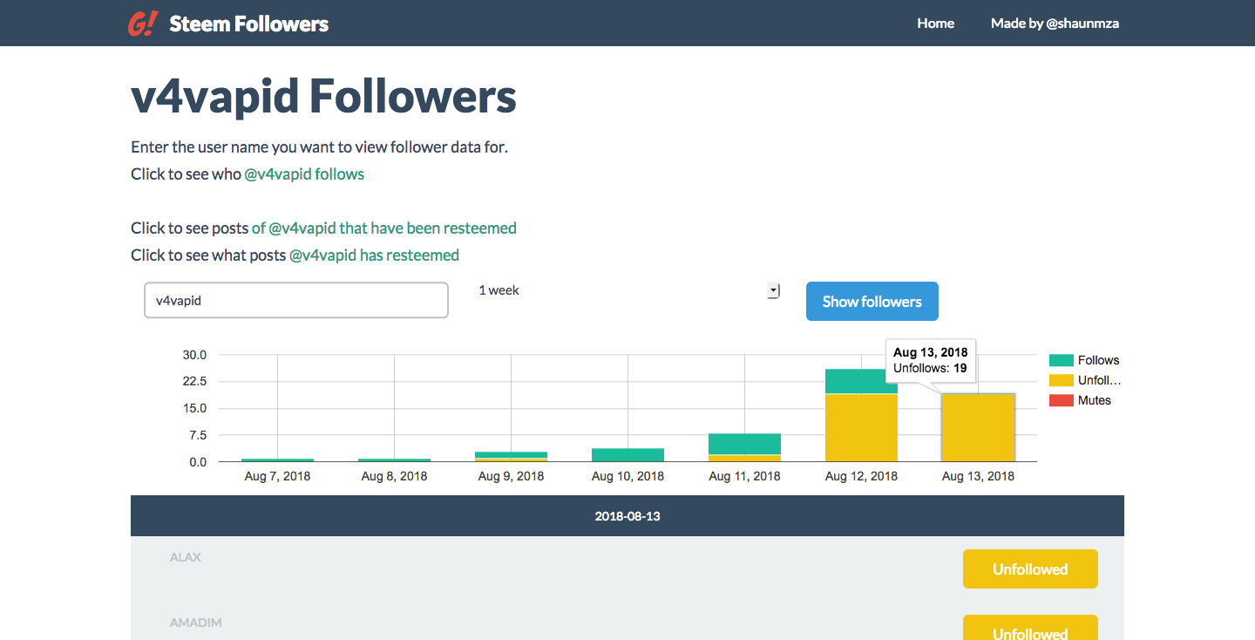Select the Aug 10 follows bar
Viewport: 1255px width, 640px height.
(627, 454)
